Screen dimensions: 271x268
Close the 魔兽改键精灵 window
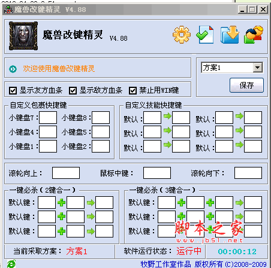[x=263, y=10]
